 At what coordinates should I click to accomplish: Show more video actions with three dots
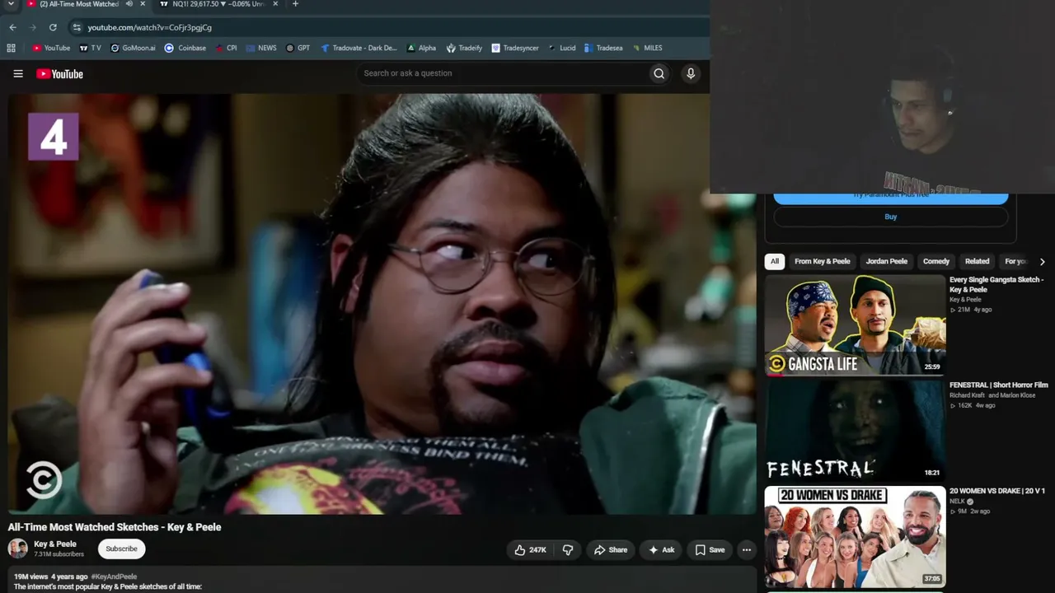pos(746,549)
